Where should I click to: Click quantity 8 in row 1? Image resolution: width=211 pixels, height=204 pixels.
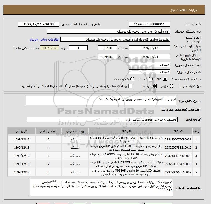(x=49, y=139)
